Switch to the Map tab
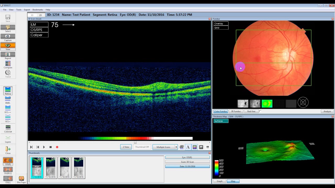 click(233, 181)
